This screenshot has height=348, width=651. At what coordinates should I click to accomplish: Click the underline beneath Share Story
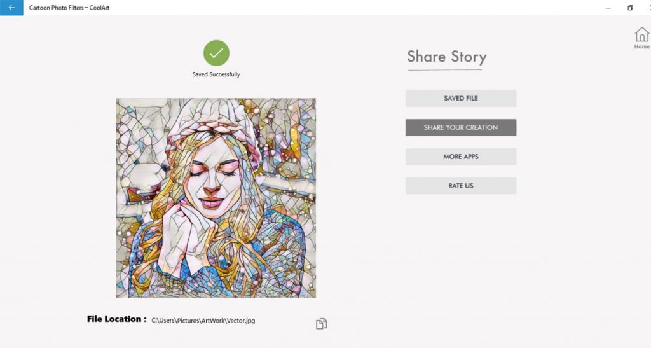444,70
